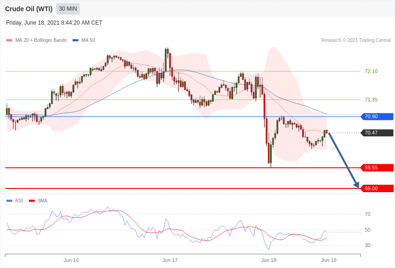Select the MA 50 legend label
This screenshot has width=395, height=268.
[88, 40]
